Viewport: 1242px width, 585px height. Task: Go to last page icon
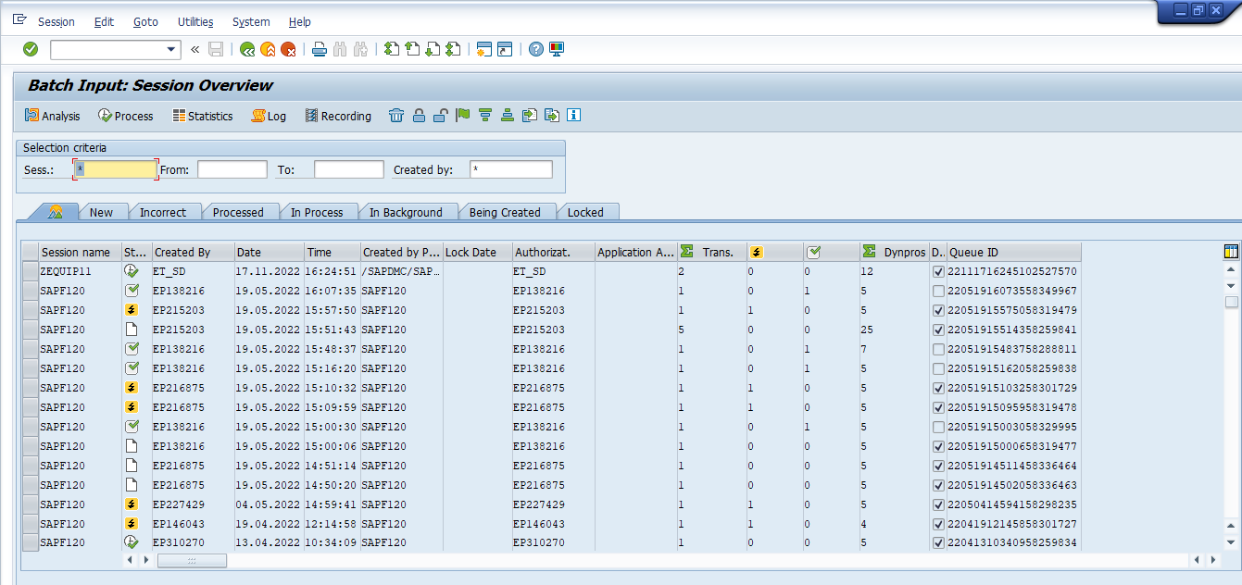pos(453,49)
